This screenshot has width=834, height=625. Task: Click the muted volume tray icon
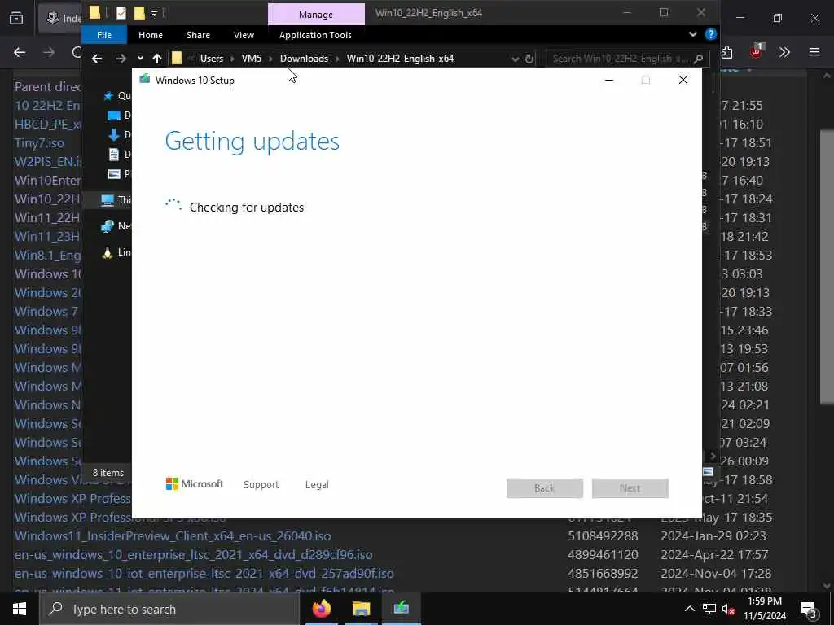729,609
